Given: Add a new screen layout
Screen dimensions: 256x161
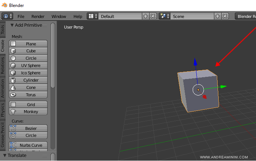Looking at the screenshot, I should [146, 16].
